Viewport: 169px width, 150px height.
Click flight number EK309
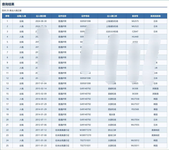pos(135,94)
